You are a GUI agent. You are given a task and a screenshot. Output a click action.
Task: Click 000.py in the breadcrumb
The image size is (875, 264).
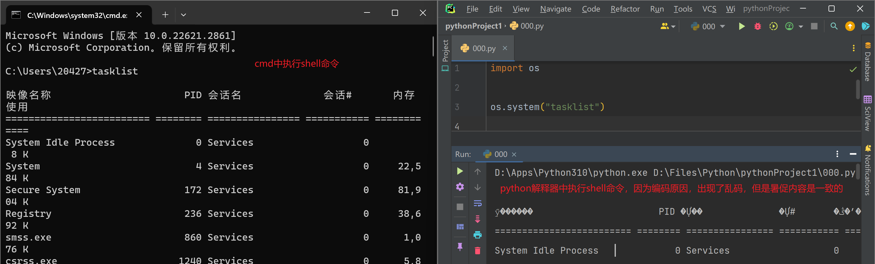click(x=527, y=26)
